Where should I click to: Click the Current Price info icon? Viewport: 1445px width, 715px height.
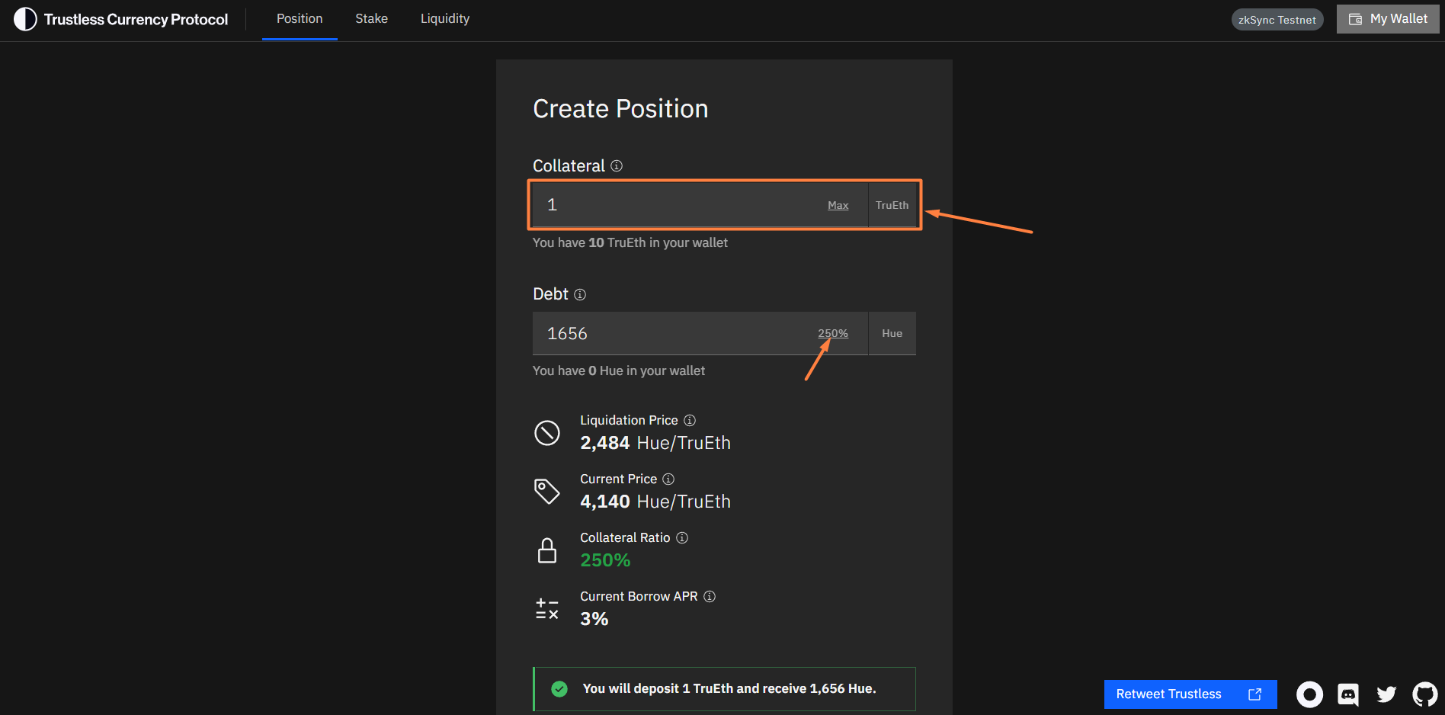668,479
